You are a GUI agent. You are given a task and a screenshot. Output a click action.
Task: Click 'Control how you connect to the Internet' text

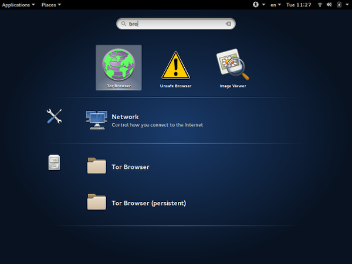(157, 124)
